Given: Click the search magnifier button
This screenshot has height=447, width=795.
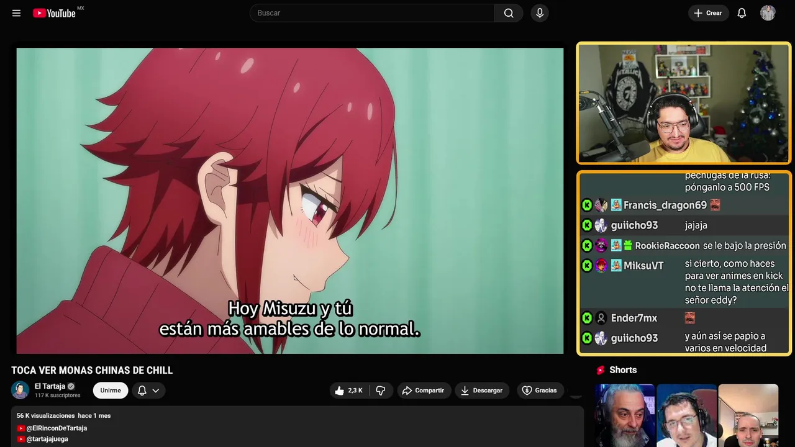Looking at the screenshot, I should tap(509, 13).
